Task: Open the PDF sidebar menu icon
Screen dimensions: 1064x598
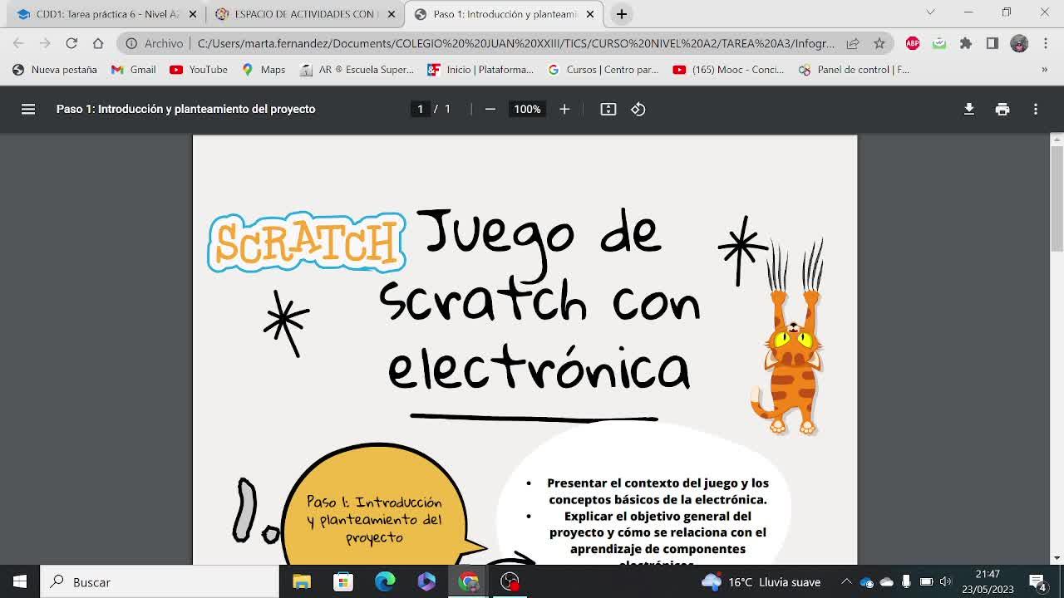Action: click(x=28, y=109)
